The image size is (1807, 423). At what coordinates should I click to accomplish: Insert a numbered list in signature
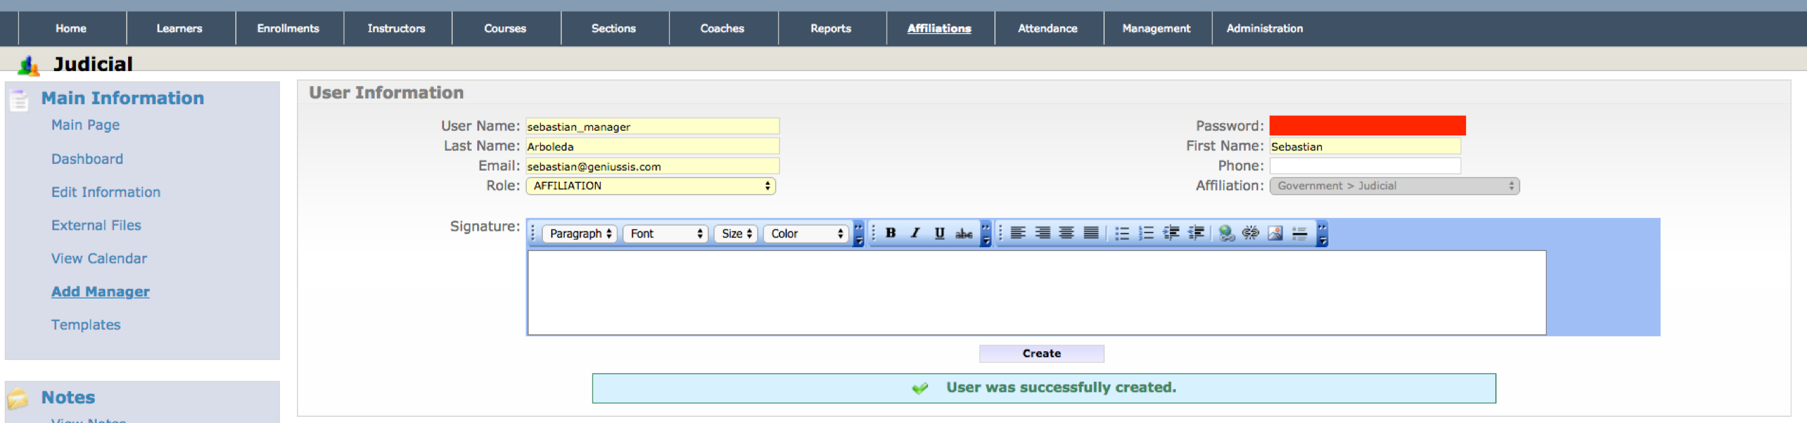coord(1146,233)
